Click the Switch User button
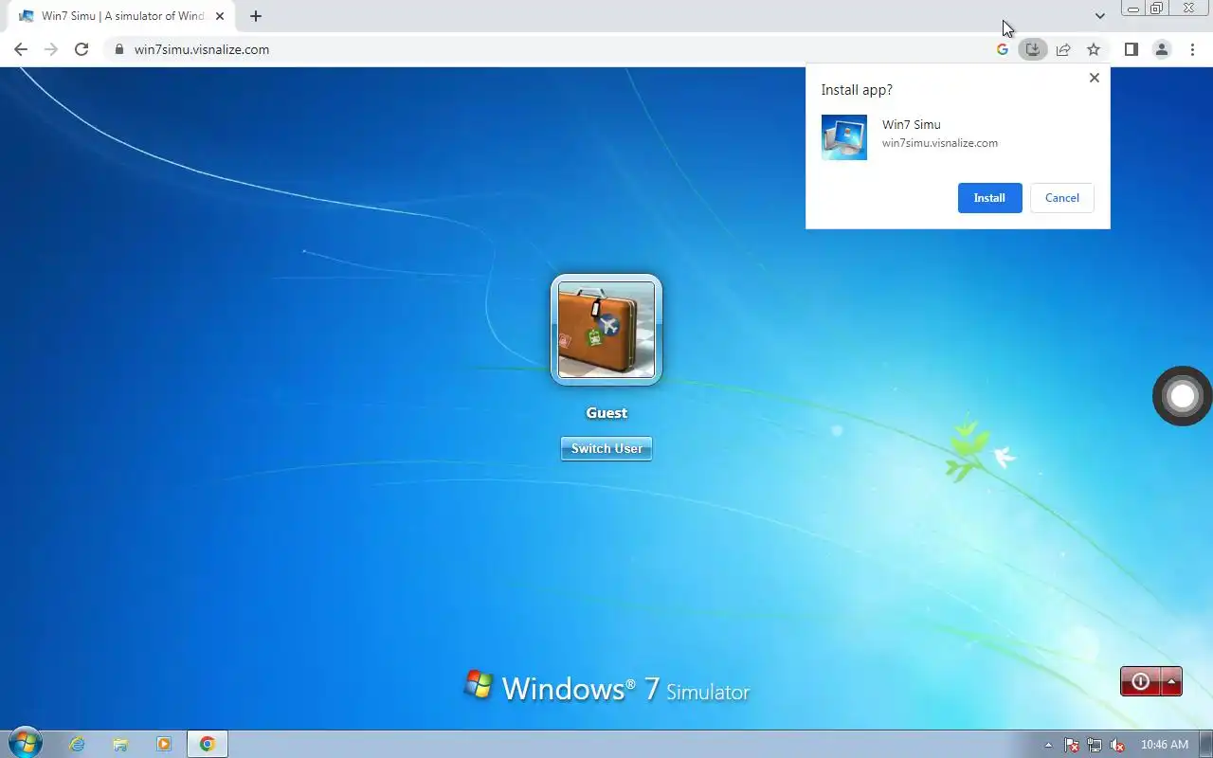This screenshot has height=758, width=1213. coord(606,448)
